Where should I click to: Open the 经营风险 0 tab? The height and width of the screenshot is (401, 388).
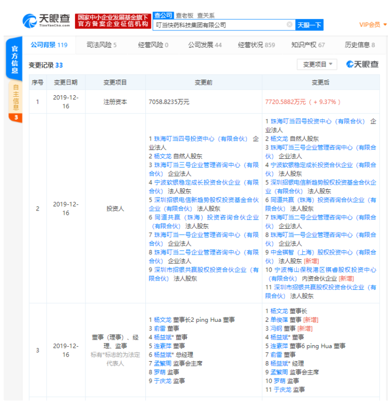click(x=153, y=45)
